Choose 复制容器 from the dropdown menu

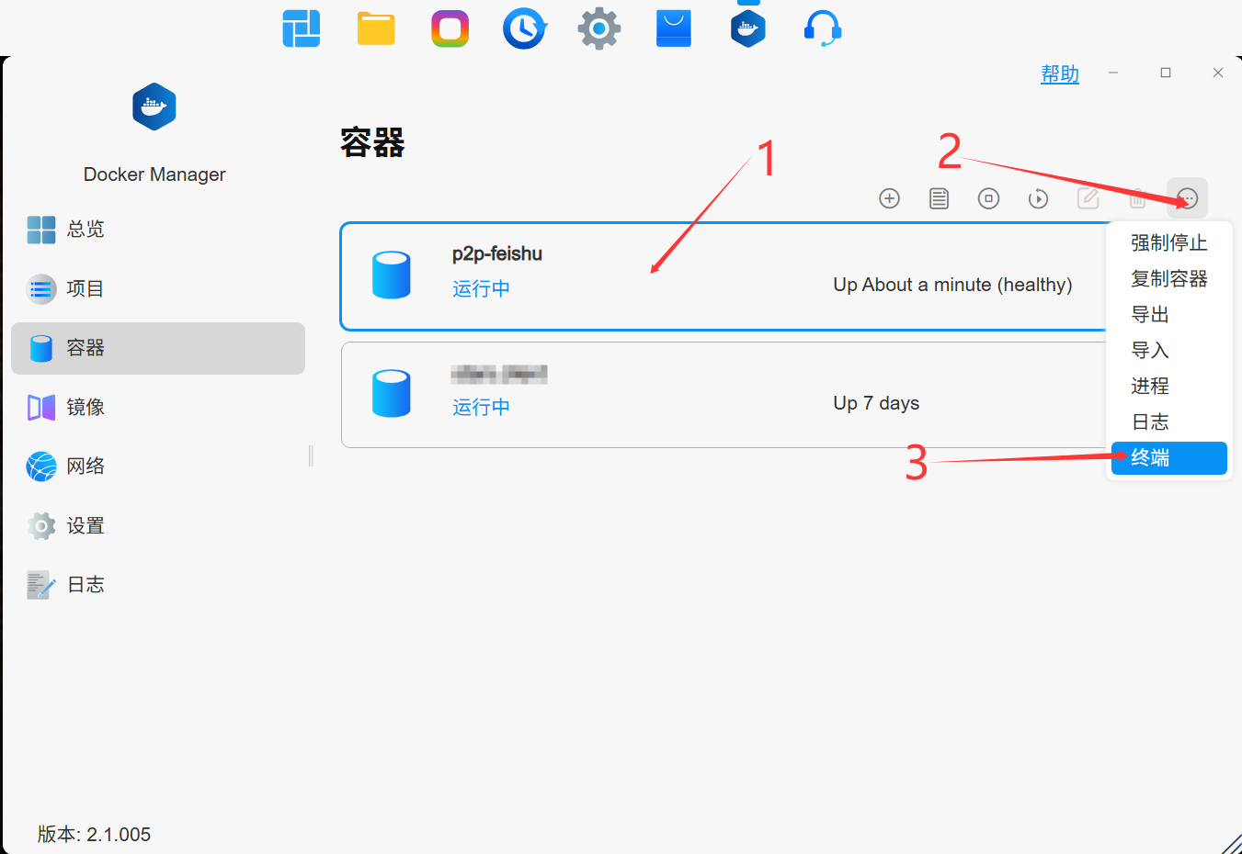(x=1168, y=278)
